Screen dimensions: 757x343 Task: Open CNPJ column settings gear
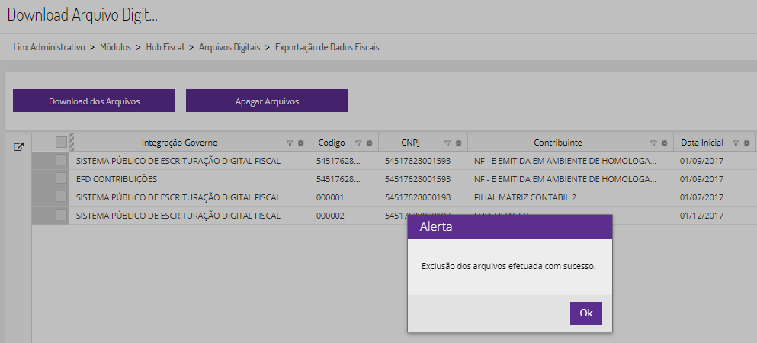click(x=458, y=143)
